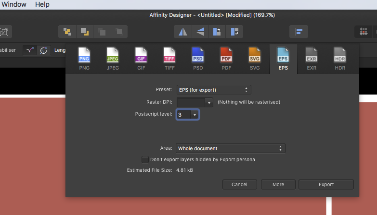Click the Snapping grid icon
Viewport: 377px width, 215px height.
[x=364, y=32]
